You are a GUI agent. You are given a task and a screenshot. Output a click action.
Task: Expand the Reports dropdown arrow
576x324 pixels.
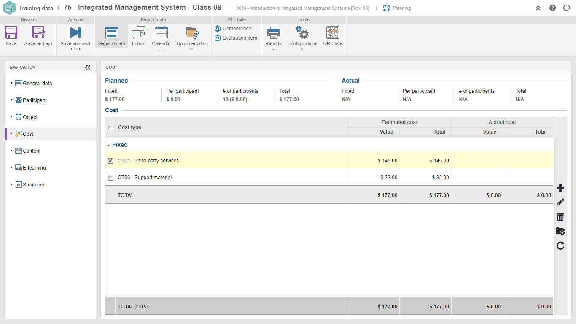273,49
